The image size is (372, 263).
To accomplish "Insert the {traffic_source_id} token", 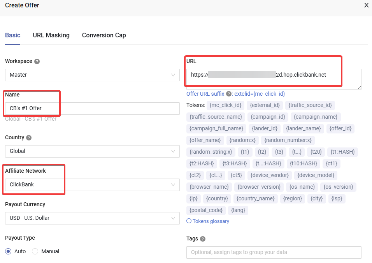I will tap(310, 105).
